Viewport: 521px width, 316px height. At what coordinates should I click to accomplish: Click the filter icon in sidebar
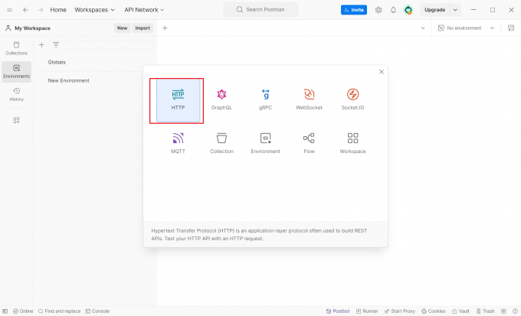[56, 45]
